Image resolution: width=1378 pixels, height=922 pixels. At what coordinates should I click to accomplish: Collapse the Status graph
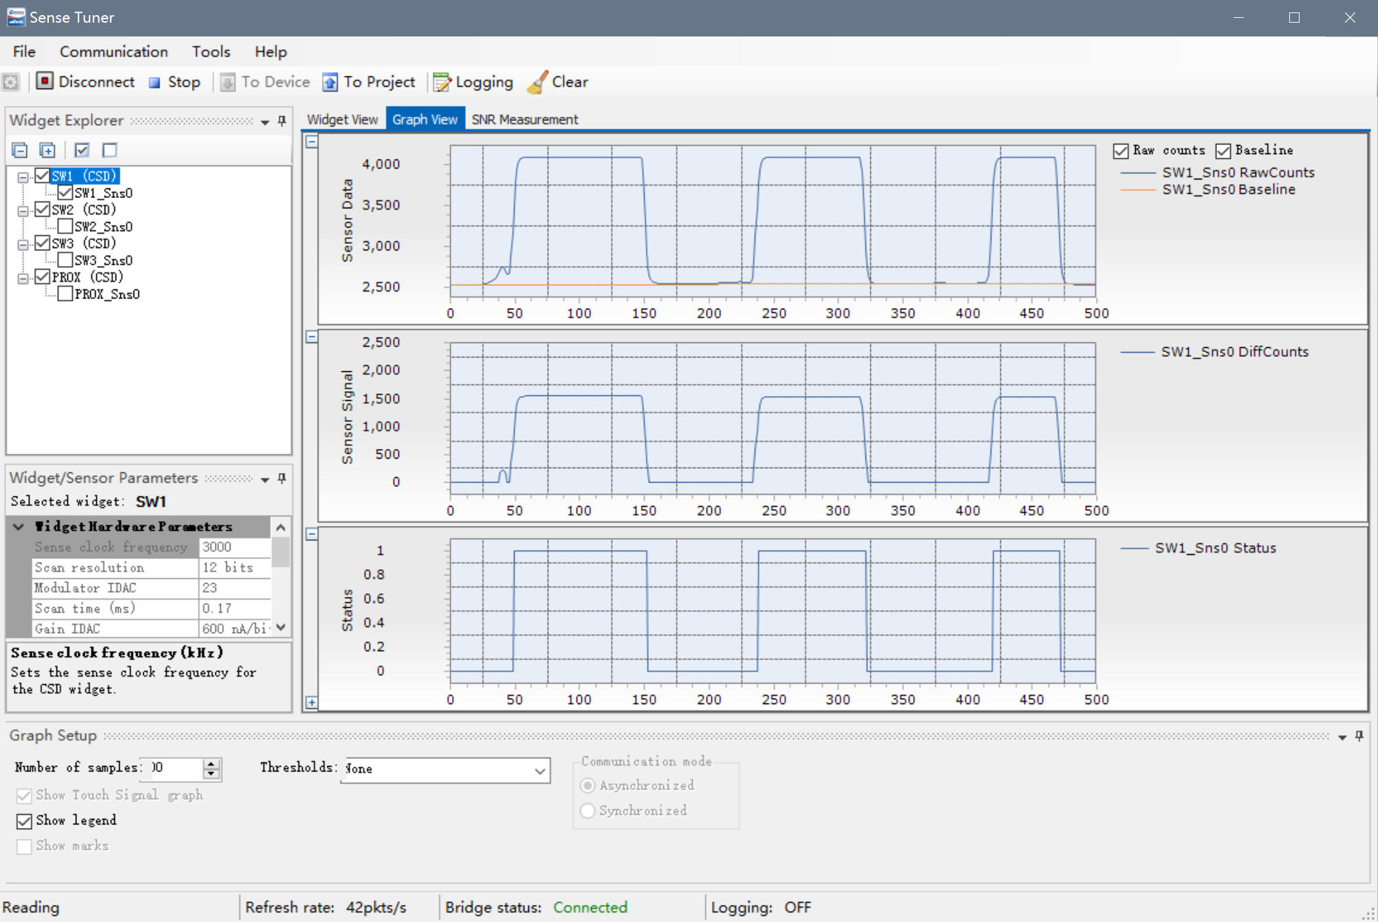(x=312, y=534)
